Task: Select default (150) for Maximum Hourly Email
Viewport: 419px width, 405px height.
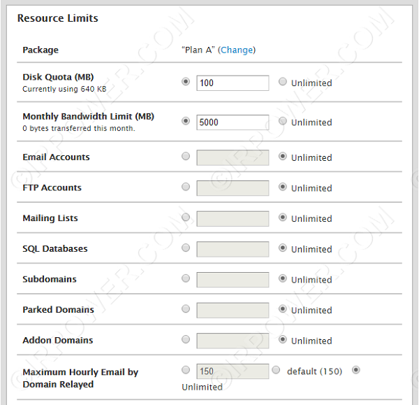Action: 277,370
